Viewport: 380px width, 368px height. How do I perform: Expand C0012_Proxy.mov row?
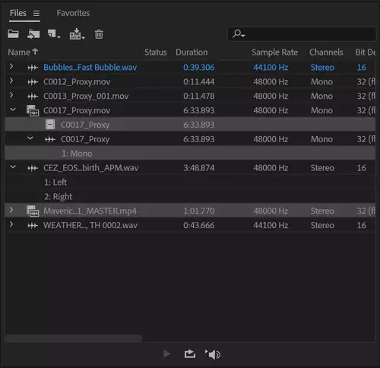(11, 81)
